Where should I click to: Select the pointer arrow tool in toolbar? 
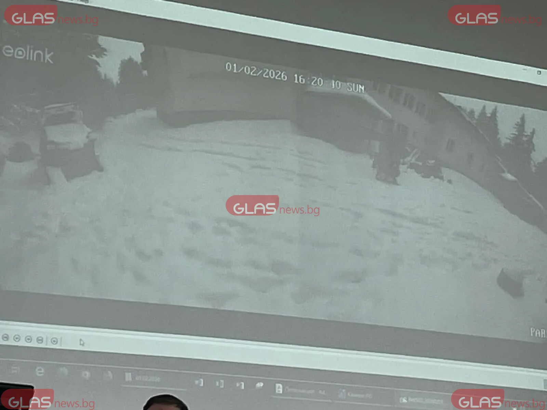[82, 342]
